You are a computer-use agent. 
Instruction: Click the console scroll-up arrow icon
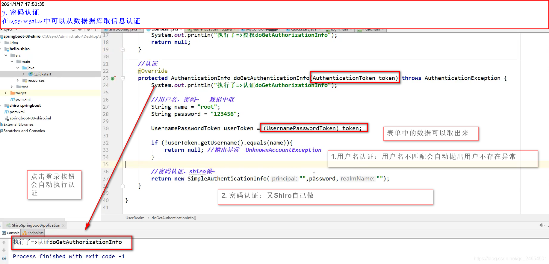click(4, 242)
